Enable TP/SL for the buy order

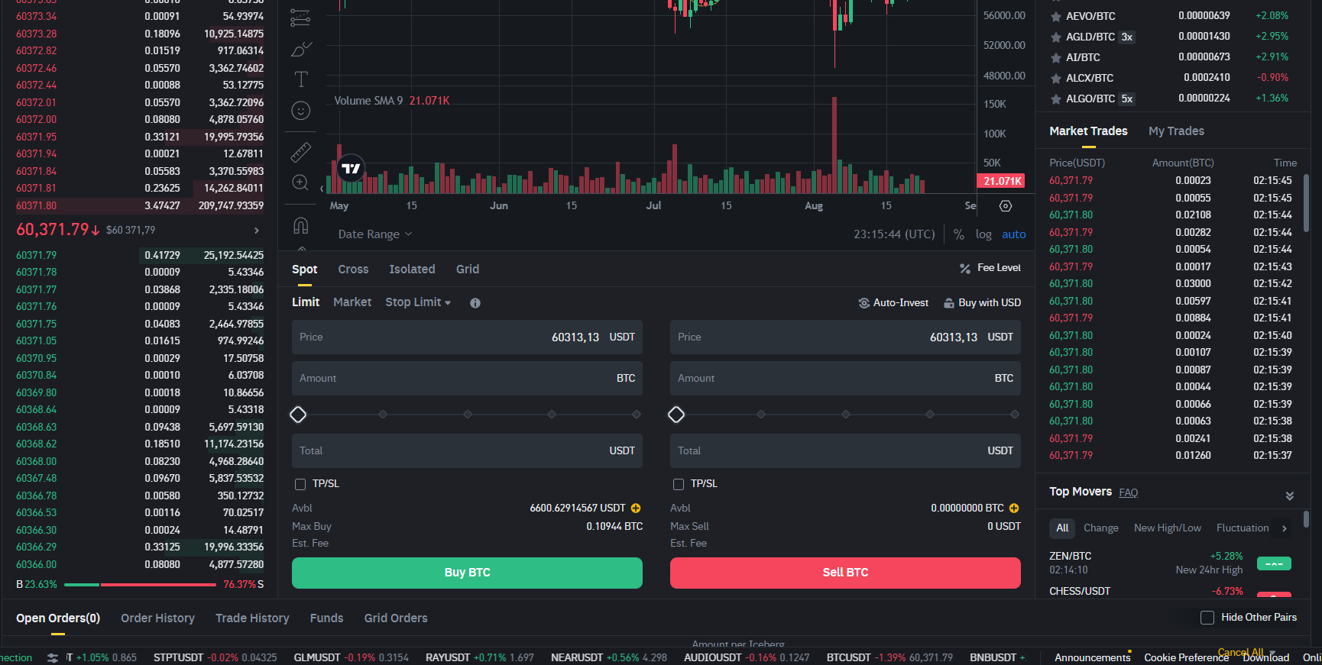tap(300, 484)
